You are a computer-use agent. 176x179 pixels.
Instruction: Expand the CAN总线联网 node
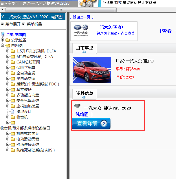pos(8,62)
